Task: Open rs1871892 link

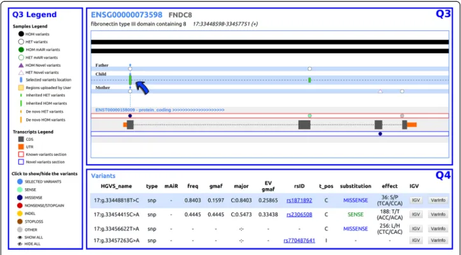Action: coord(299,200)
